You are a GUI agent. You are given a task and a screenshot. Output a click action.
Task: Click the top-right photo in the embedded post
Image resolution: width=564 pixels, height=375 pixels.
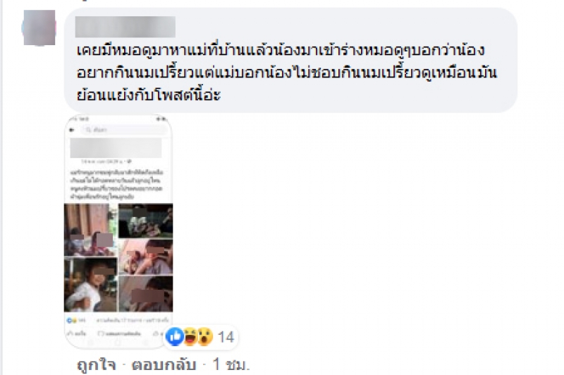[146, 221]
